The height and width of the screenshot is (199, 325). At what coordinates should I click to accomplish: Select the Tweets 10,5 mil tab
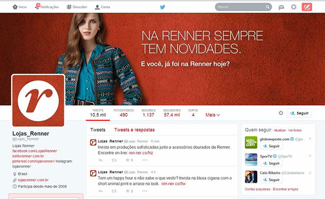coord(98,113)
